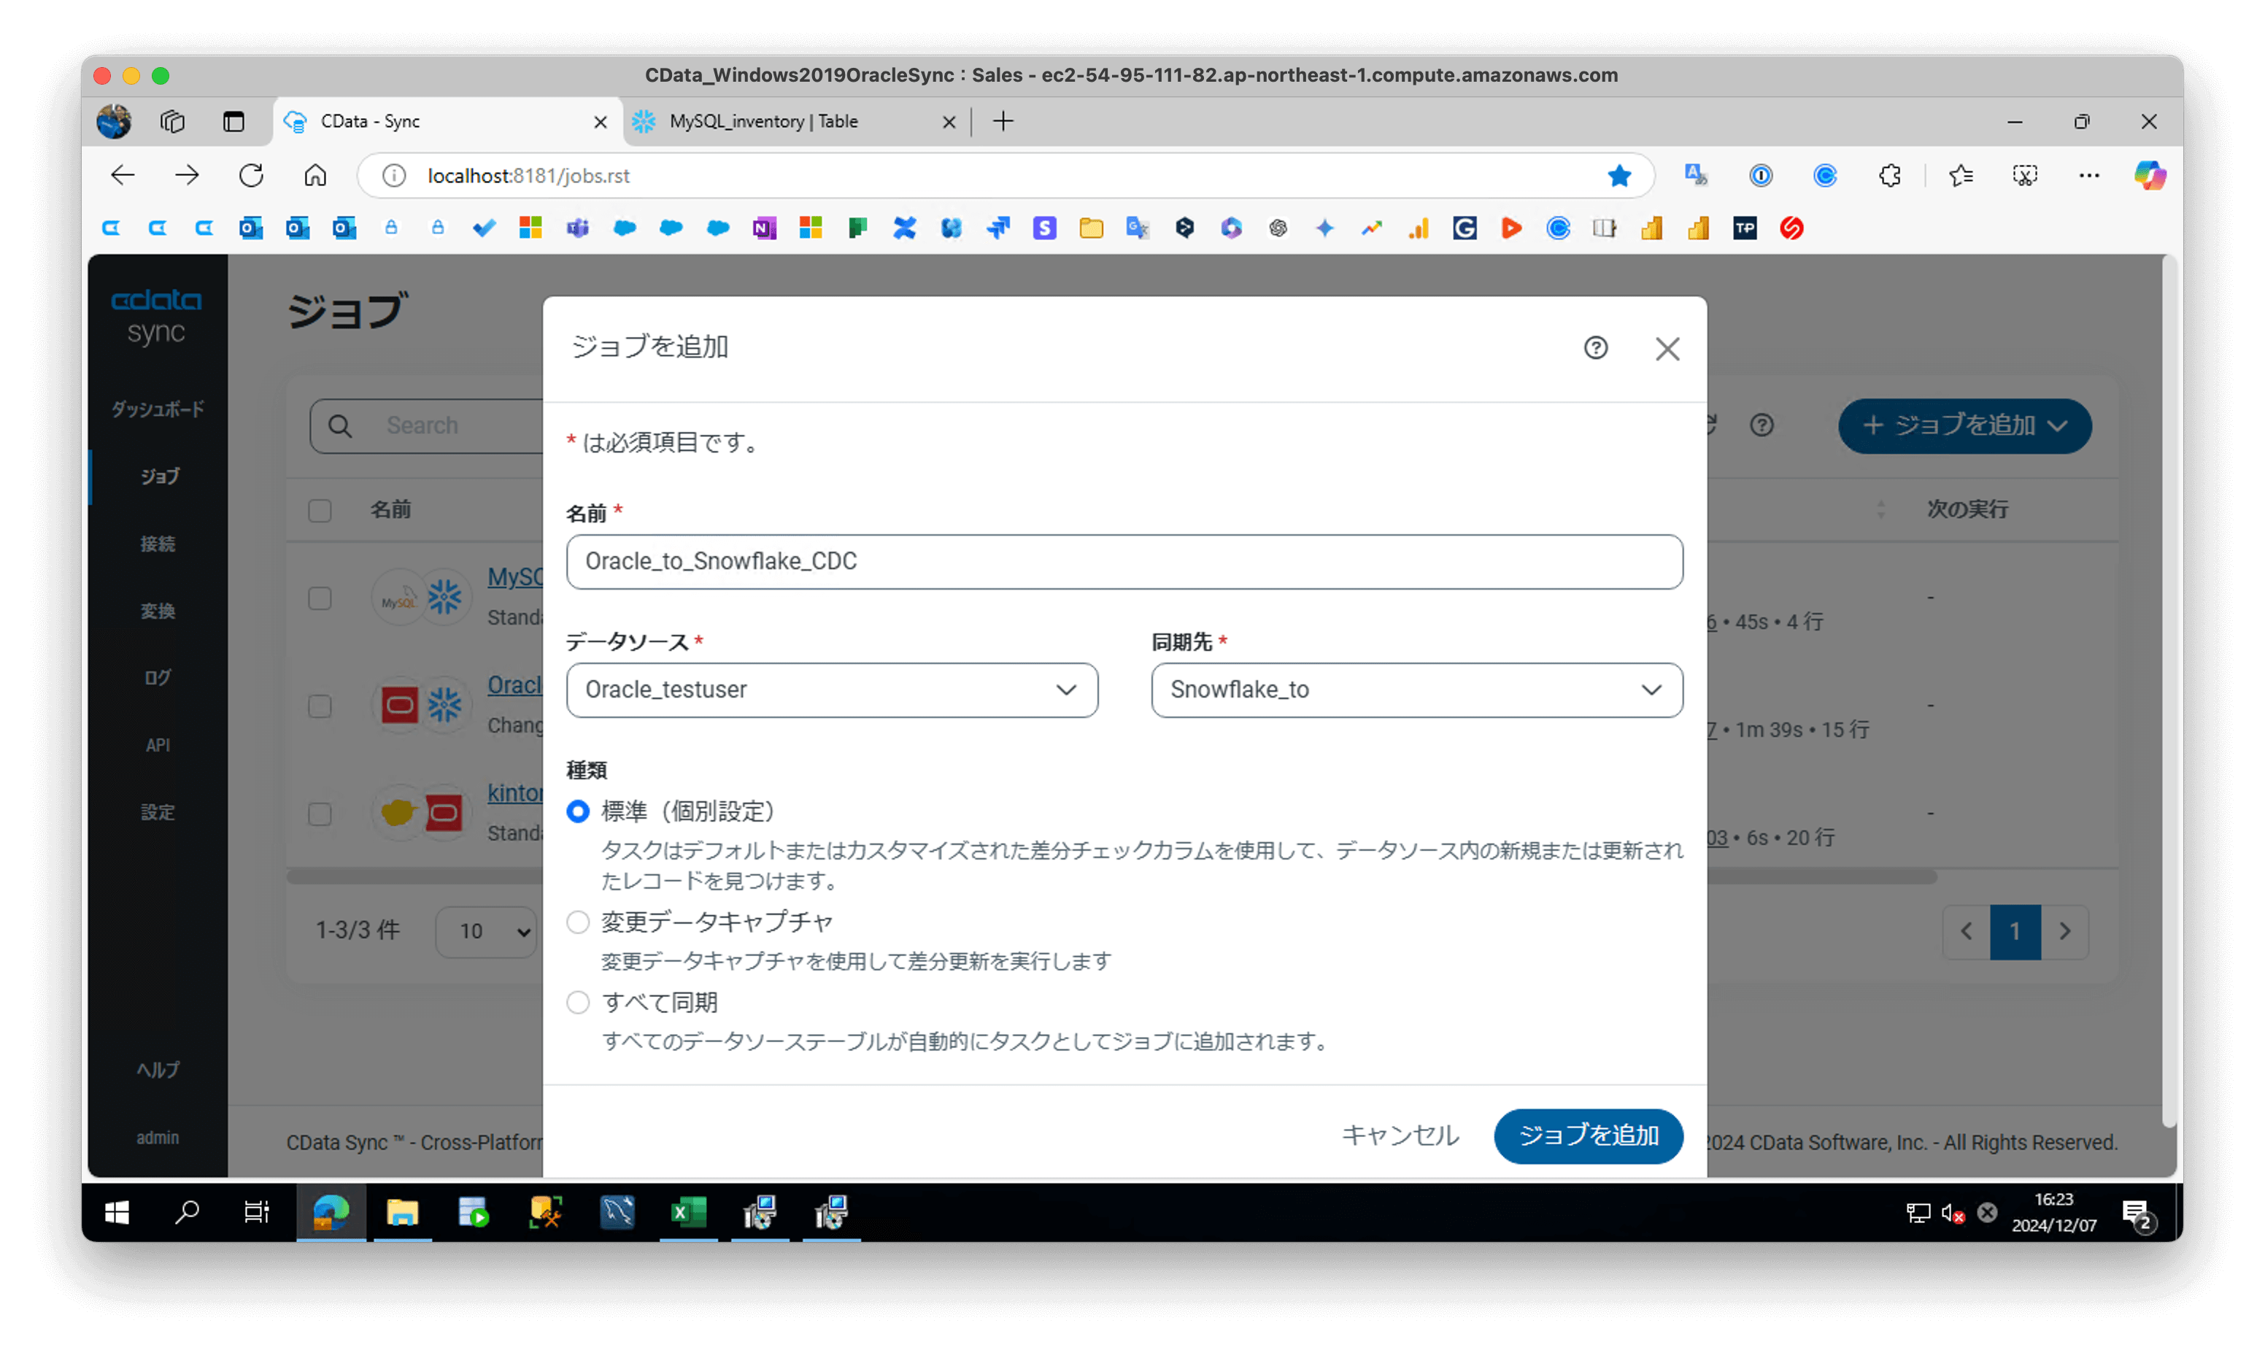Click the home icon in browser toolbar

(x=315, y=176)
